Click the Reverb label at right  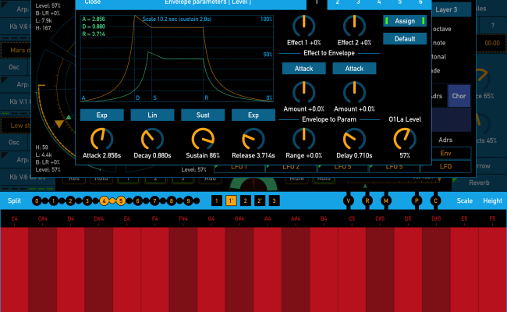pos(479,183)
